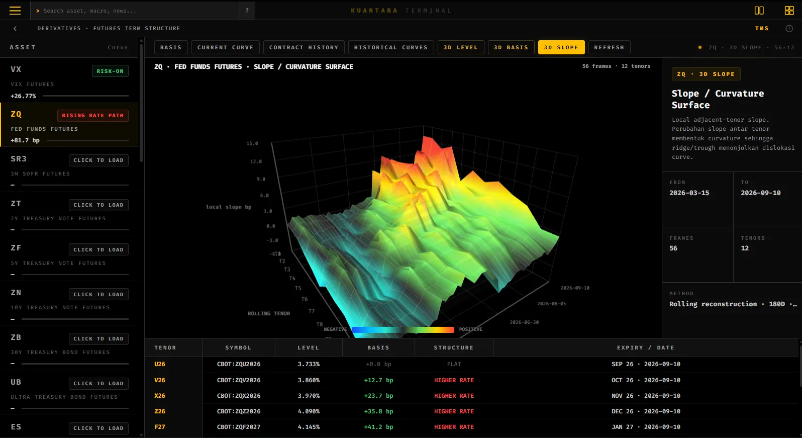Load the ES asset curve
The width and height of the screenshot is (802, 438).
pos(98,428)
